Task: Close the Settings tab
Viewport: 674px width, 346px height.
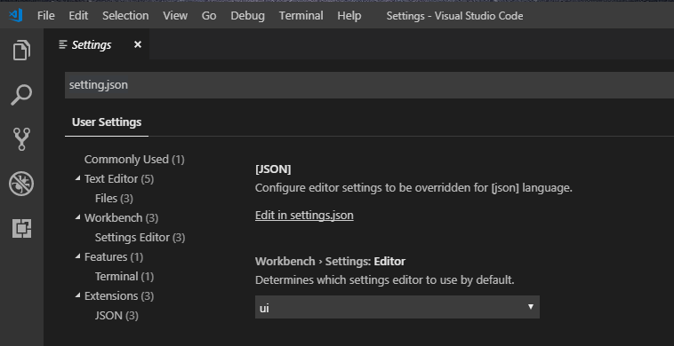Action: 138,44
